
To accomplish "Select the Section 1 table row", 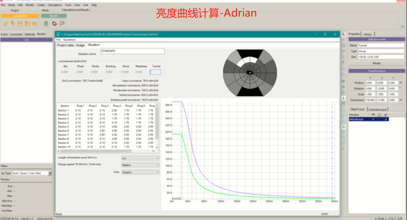I will coord(106,111).
